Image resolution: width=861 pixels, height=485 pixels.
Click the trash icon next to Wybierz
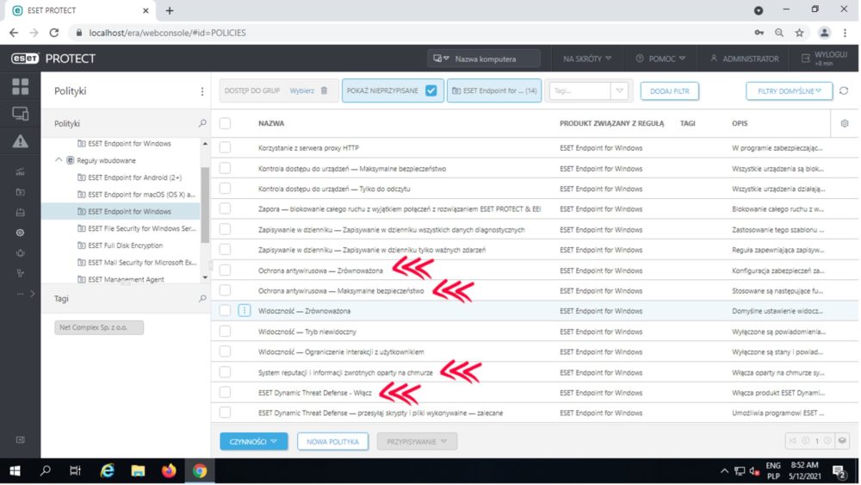coord(324,90)
